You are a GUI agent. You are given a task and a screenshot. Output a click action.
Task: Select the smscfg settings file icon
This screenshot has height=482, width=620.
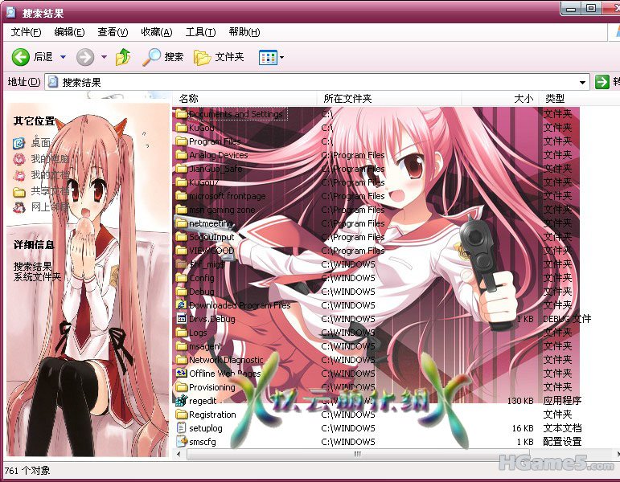[x=182, y=442]
